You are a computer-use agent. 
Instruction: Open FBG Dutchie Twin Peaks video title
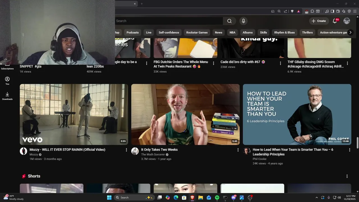181,64
